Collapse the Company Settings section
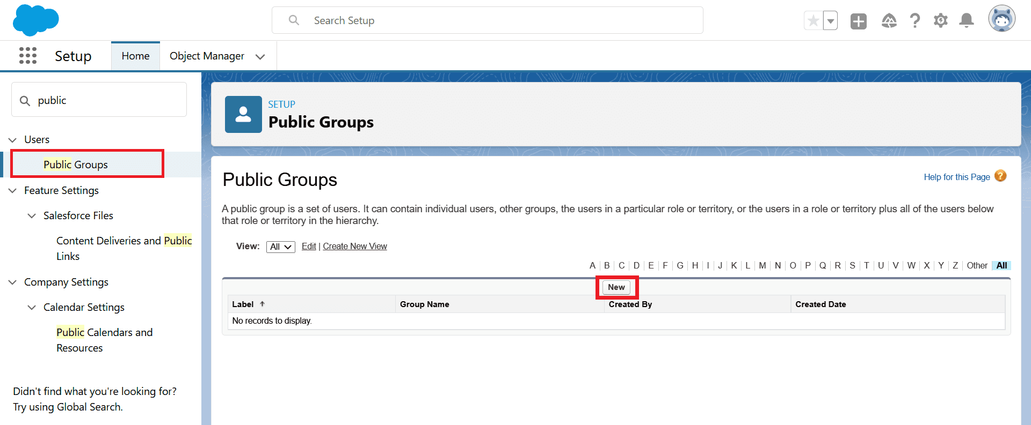The width and height of the screenshot is (1031, 425). (x=13, y=282)
